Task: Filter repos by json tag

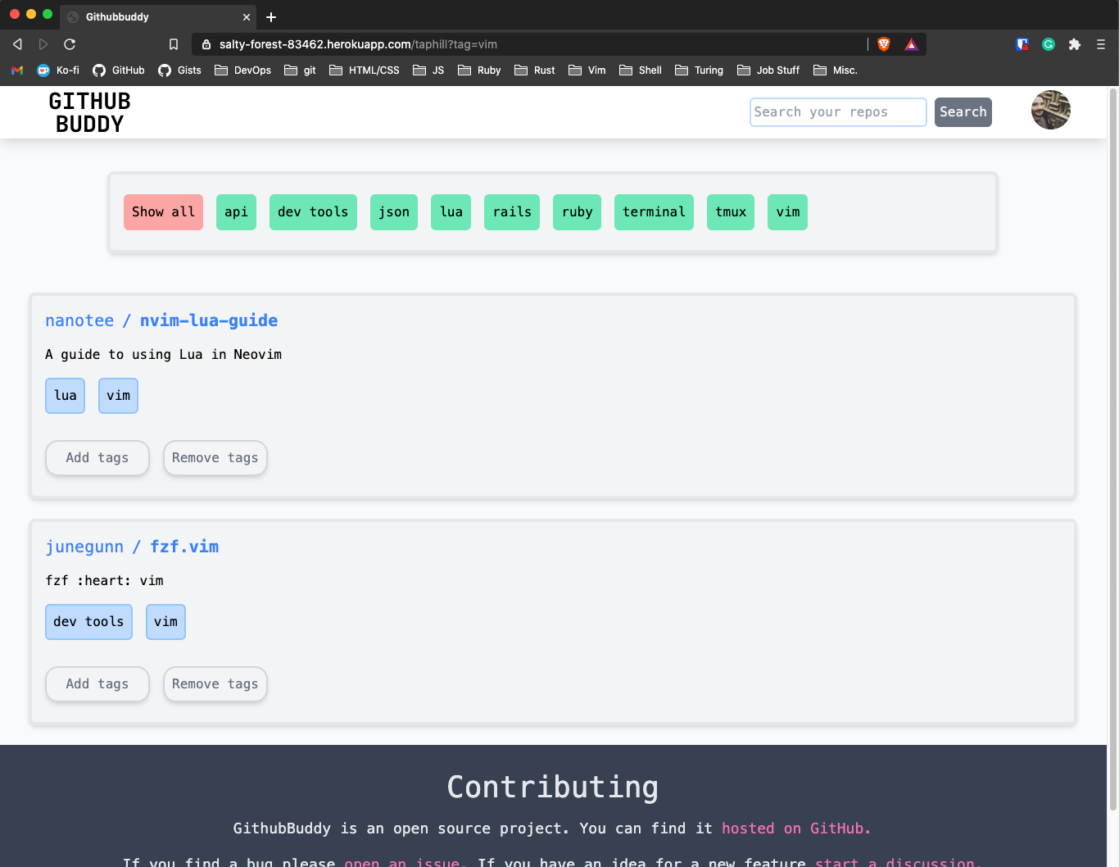Action: pyautogui.click(x=394, y=212)
